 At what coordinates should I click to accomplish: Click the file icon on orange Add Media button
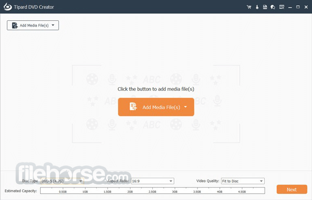tap(133, 106)
